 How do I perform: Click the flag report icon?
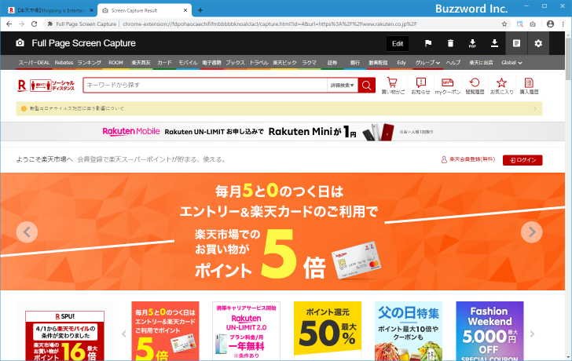click(428, 43)
